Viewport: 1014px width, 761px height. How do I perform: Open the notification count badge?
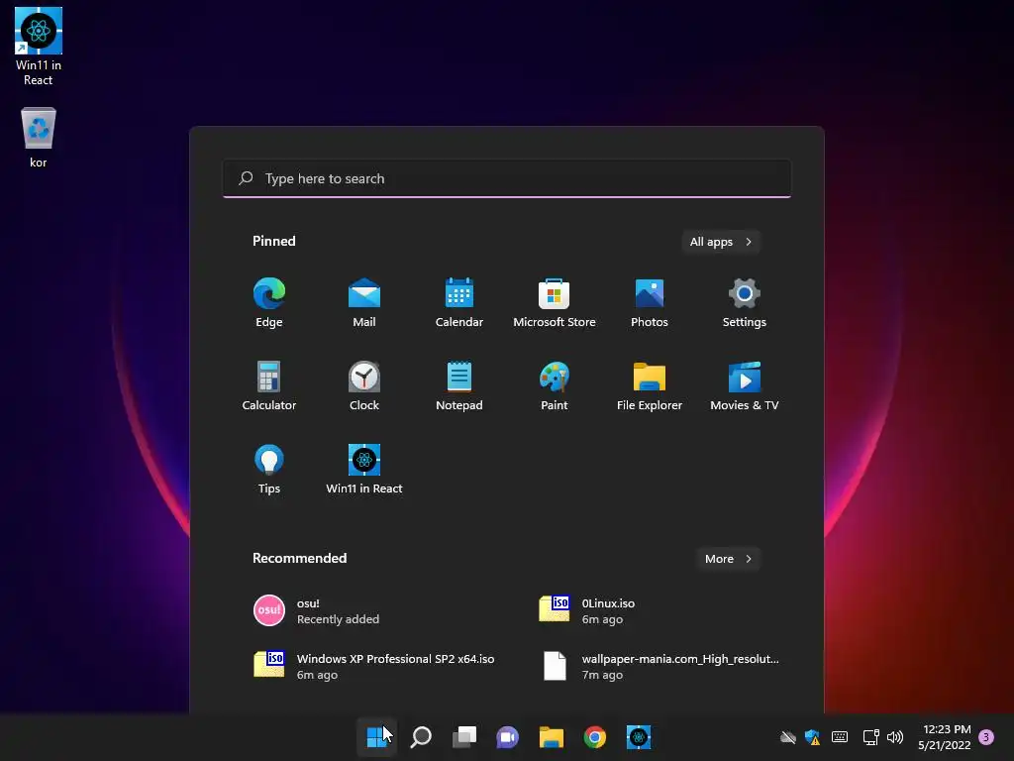(986, 737)
